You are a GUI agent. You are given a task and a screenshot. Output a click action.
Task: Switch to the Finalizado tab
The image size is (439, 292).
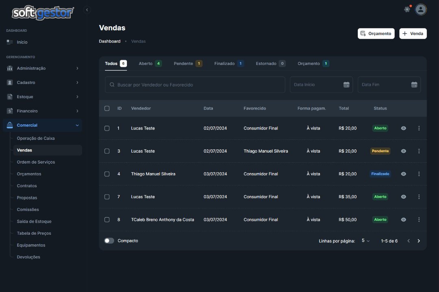[228, 64]
